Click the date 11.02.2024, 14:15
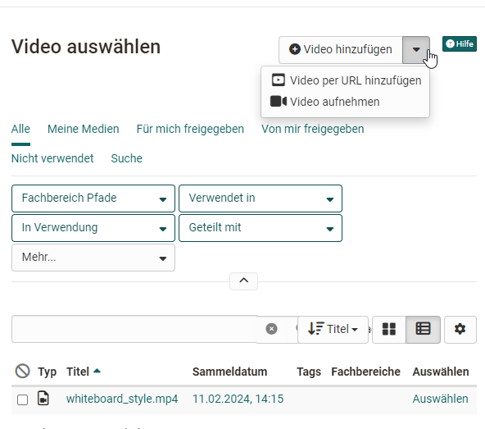485x429 pixels. (238, 399)
